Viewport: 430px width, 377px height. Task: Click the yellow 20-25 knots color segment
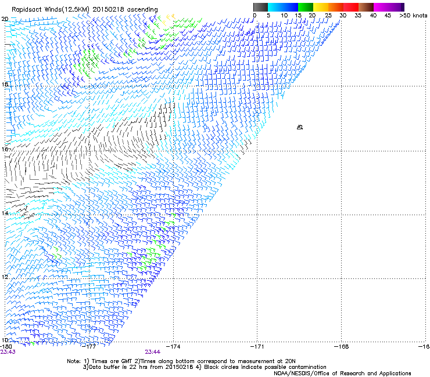321,7
